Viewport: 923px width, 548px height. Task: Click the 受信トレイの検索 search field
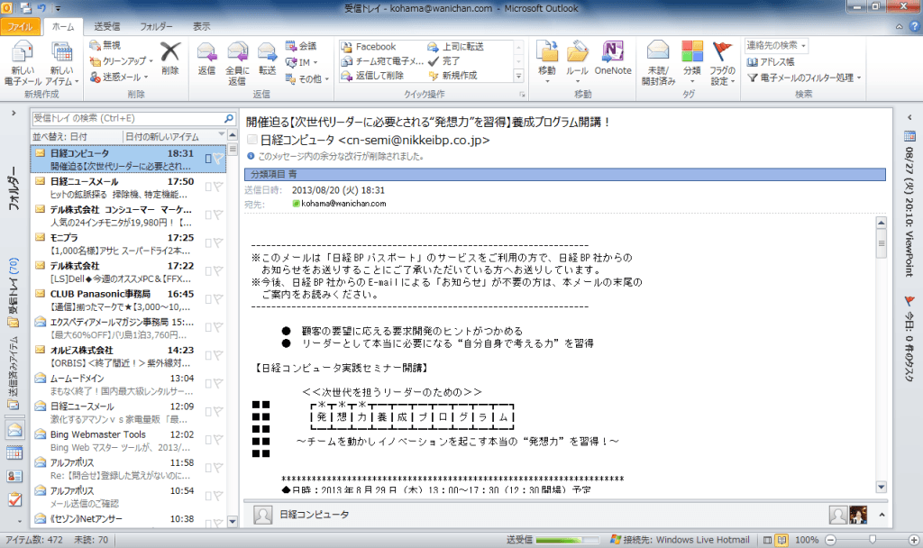click(133, 118)
